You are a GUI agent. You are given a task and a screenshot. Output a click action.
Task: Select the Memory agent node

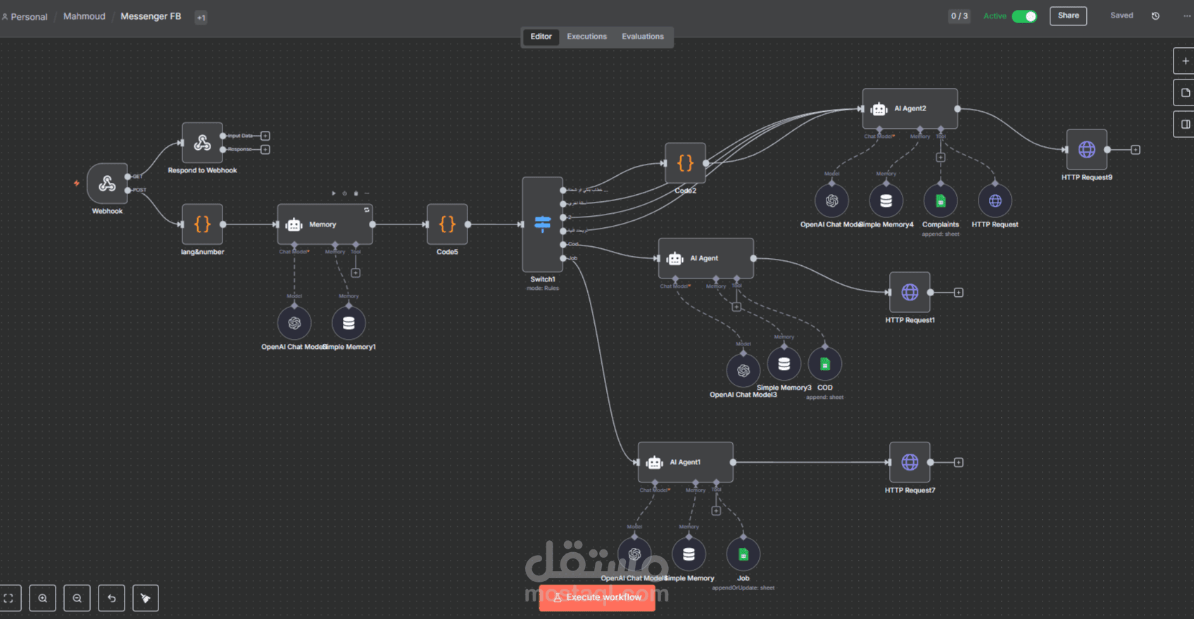coord(325,224)
